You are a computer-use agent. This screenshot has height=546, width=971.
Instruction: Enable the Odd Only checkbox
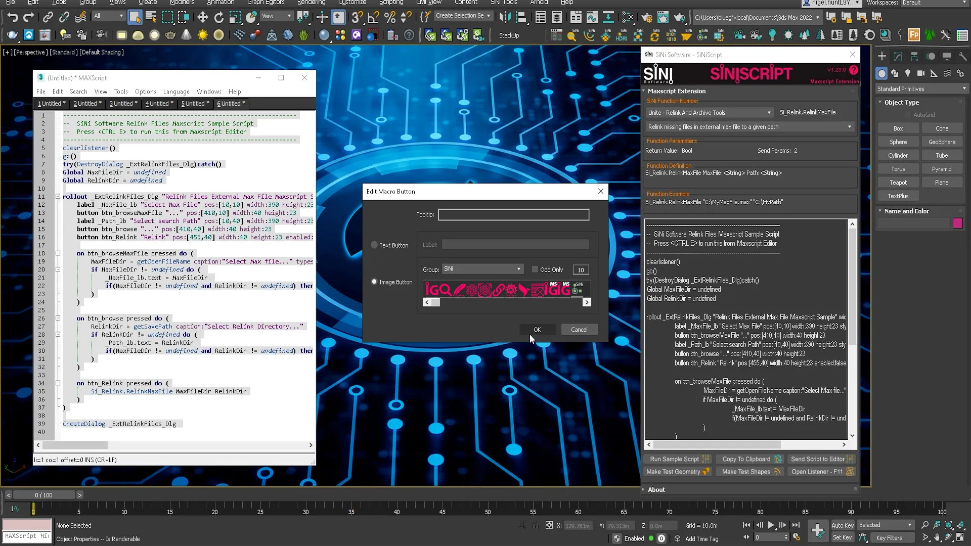535,269
